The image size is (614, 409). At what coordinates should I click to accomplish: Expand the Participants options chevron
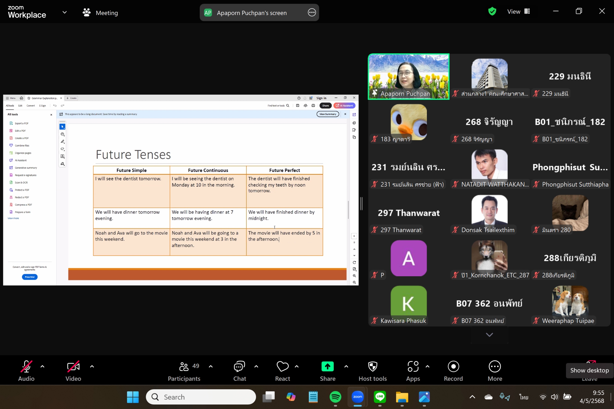point(211,366)
